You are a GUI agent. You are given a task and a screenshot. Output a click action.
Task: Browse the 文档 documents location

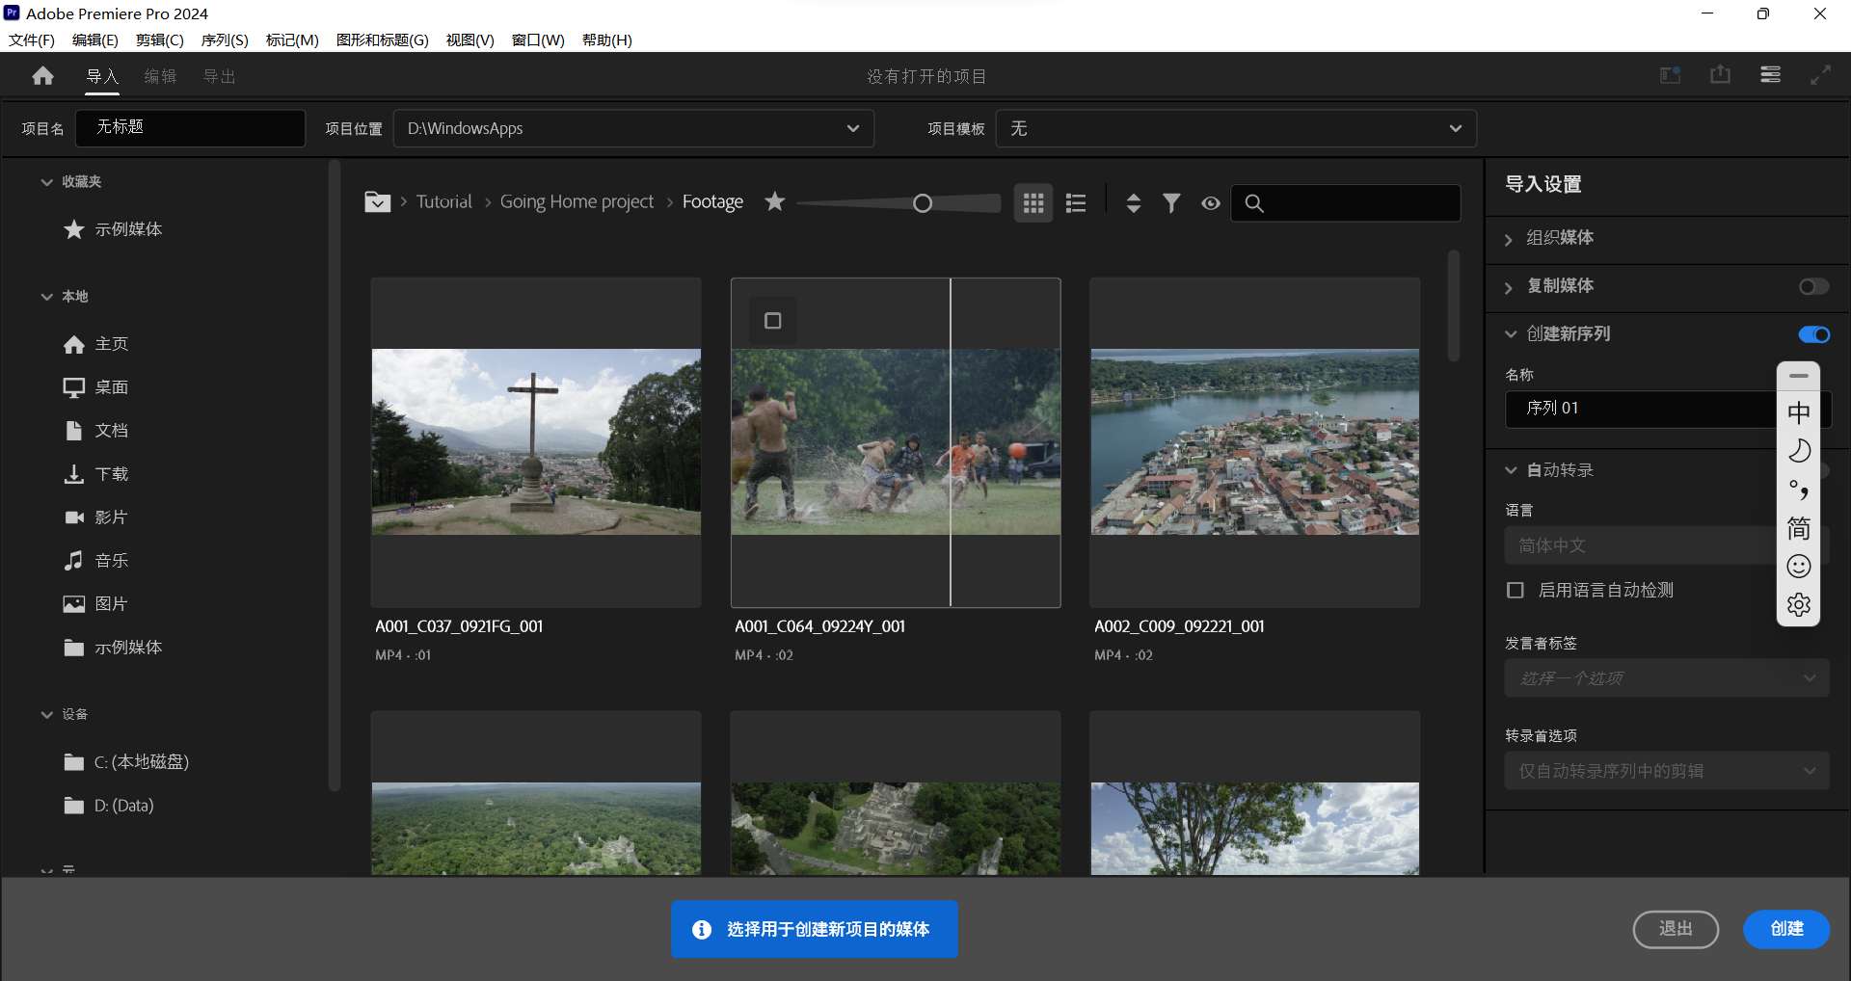[96, 431]
